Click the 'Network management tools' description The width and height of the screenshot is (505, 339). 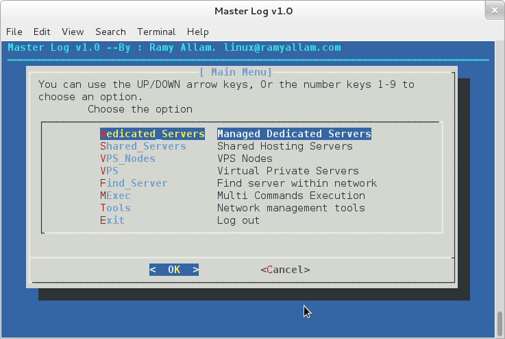(291, 208)
